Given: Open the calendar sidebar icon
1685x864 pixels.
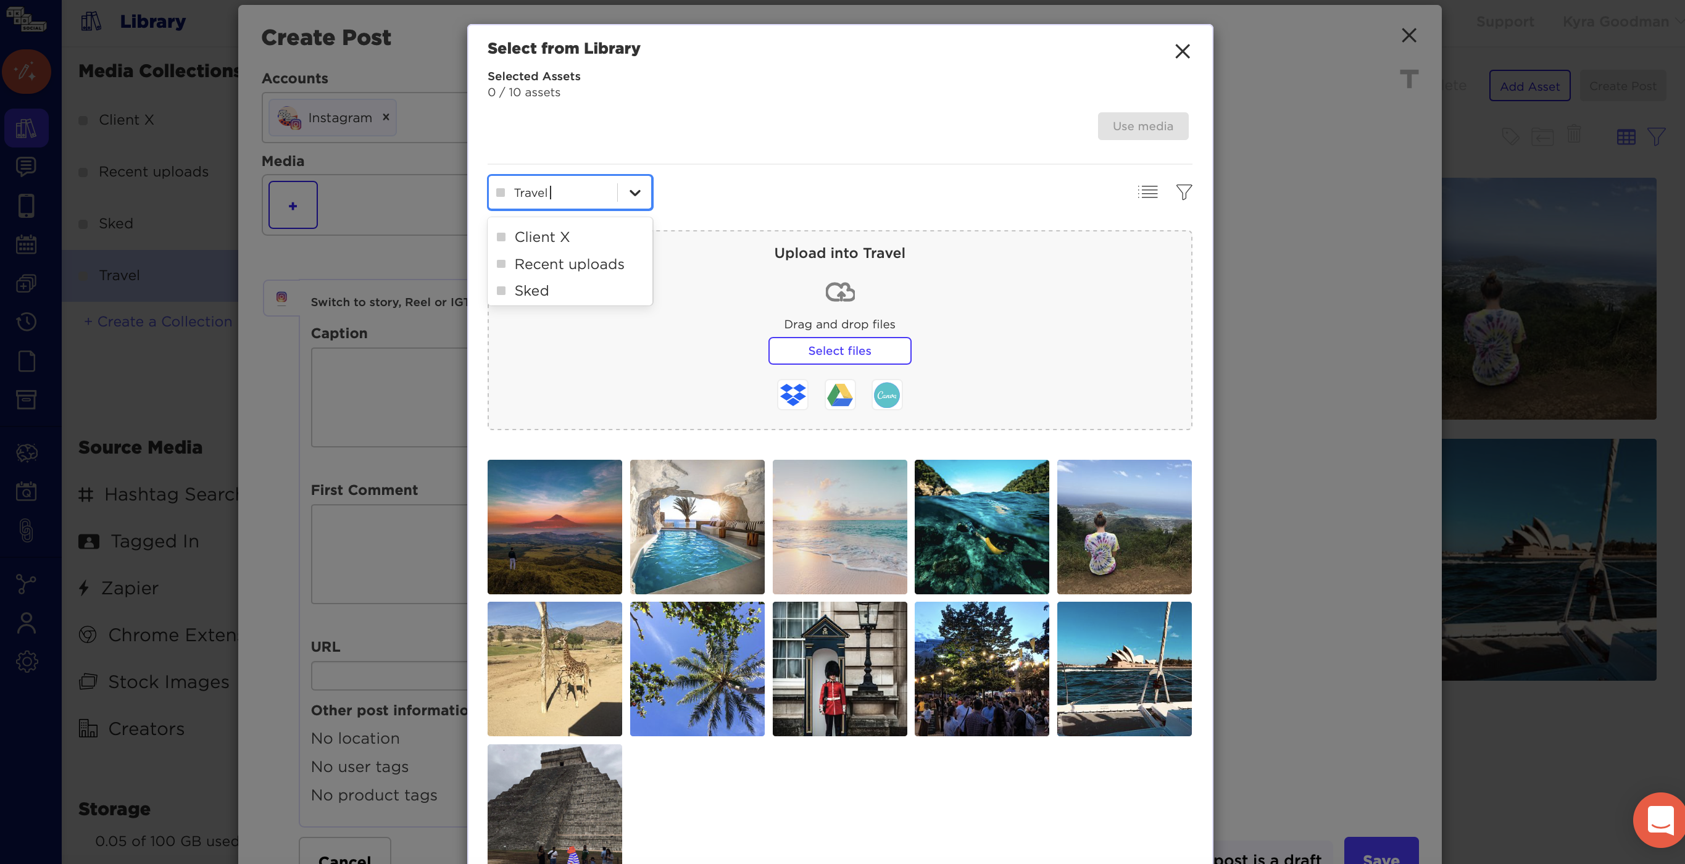Looking at the screenshot, I should 26,244.
